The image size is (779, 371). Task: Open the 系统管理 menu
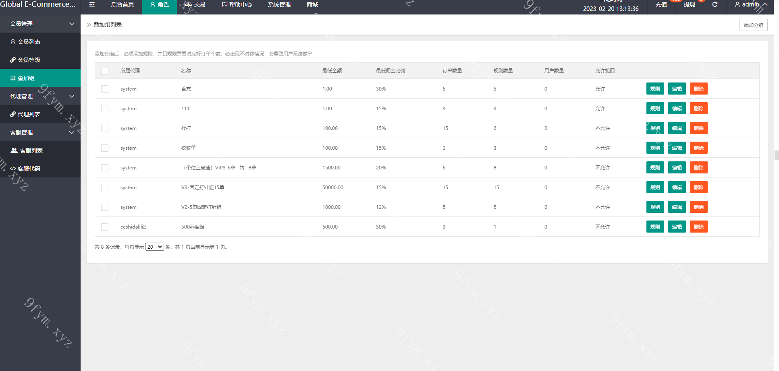279,4
